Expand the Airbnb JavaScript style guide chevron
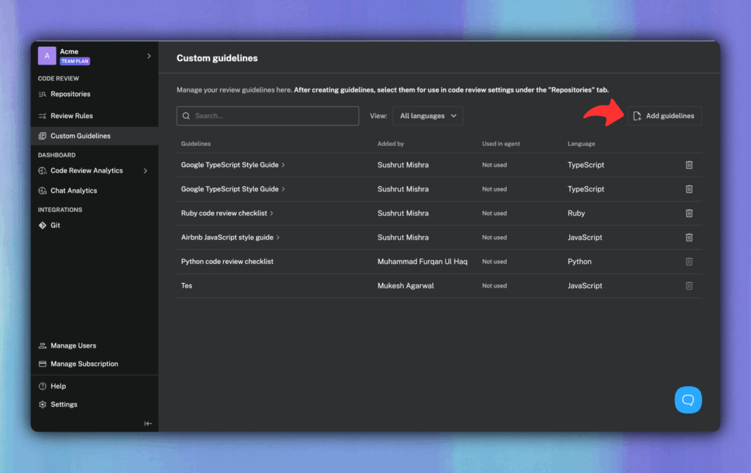751x473 pixels. (278, 238)
